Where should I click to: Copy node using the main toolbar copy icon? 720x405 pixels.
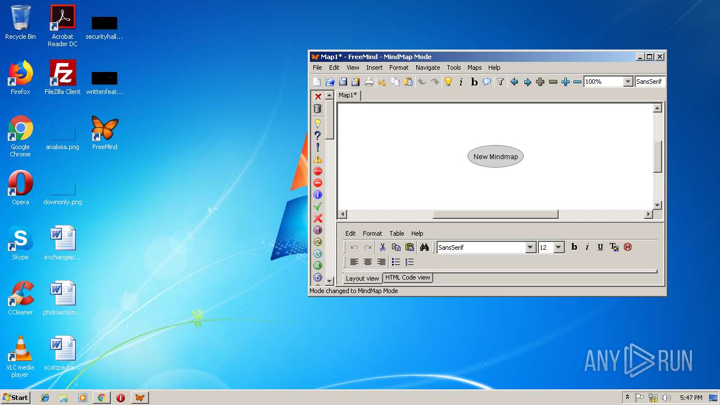pyautogui.click(x=395, y=82)
